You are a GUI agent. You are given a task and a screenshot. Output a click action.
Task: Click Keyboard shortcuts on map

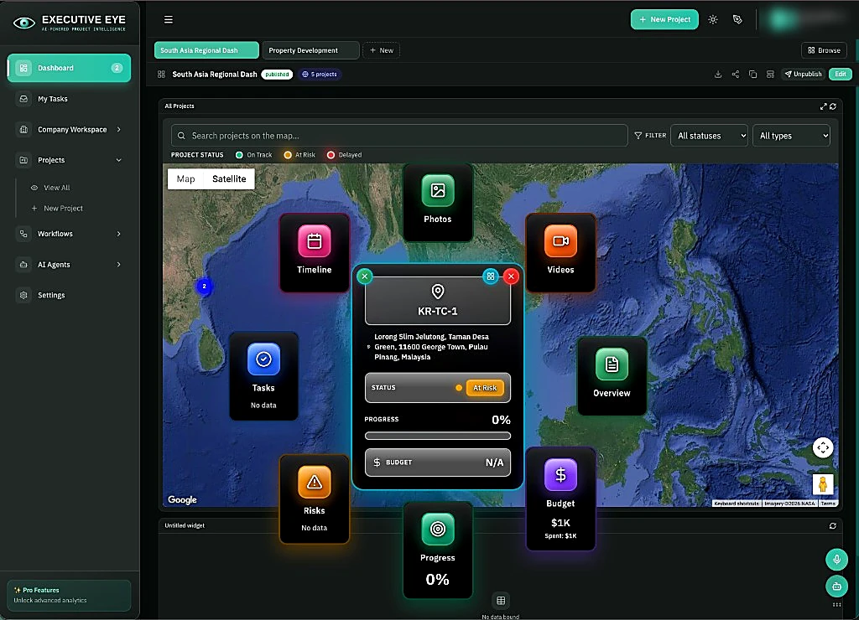(x=737, y=504)
